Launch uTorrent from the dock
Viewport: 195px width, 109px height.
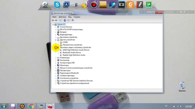[149, 5]
